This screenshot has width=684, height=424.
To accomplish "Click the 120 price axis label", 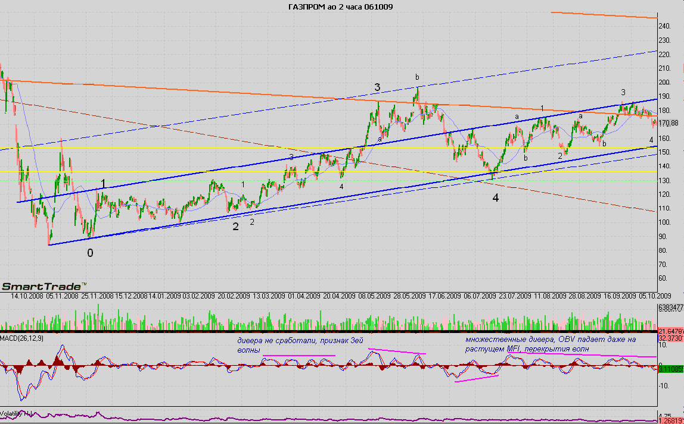I will (665, 194).
